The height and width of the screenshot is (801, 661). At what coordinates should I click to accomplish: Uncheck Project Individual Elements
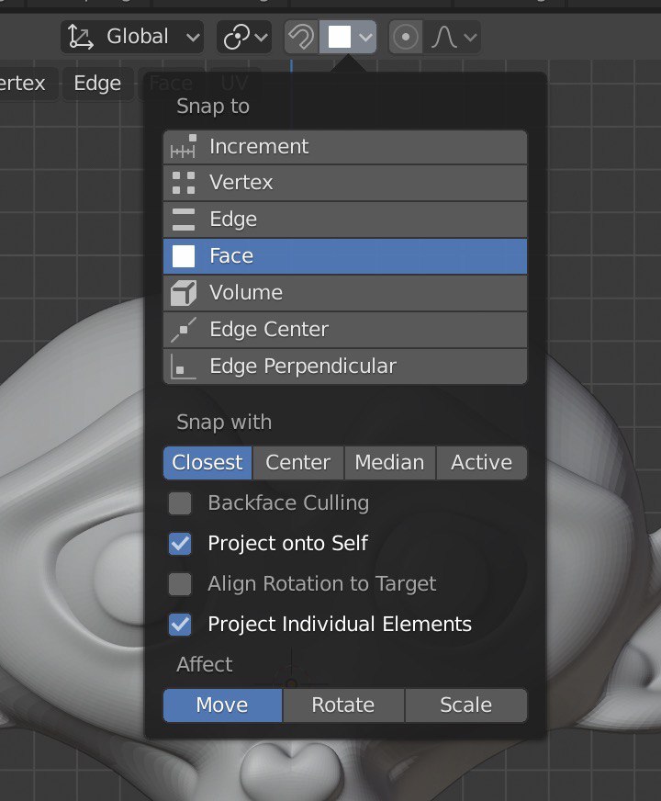(x=180, y=625)
